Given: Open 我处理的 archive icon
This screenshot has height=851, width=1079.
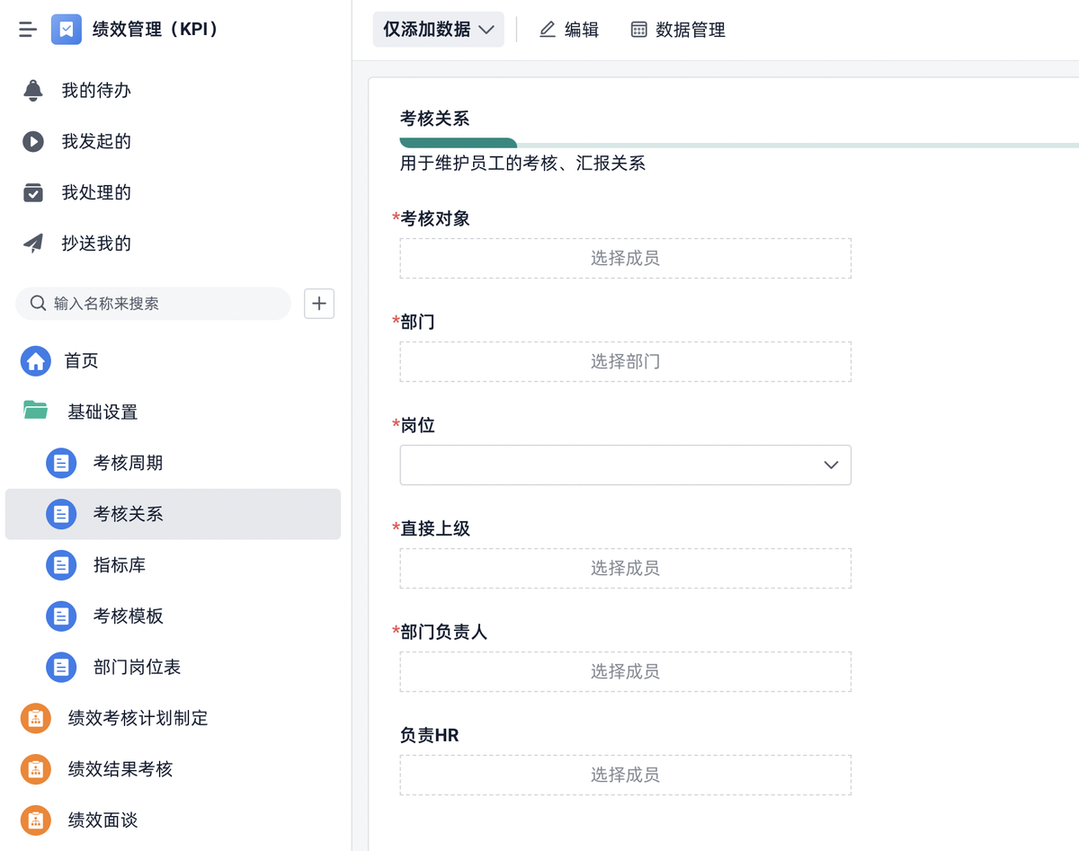Looking at the screenshot, I should (x=33, y=192).
